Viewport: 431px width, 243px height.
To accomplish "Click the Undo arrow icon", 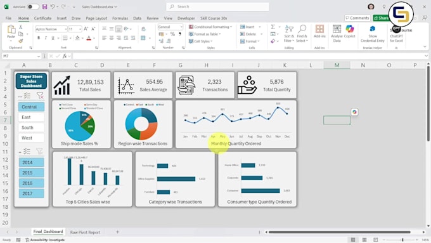I will tap(53, 6).
